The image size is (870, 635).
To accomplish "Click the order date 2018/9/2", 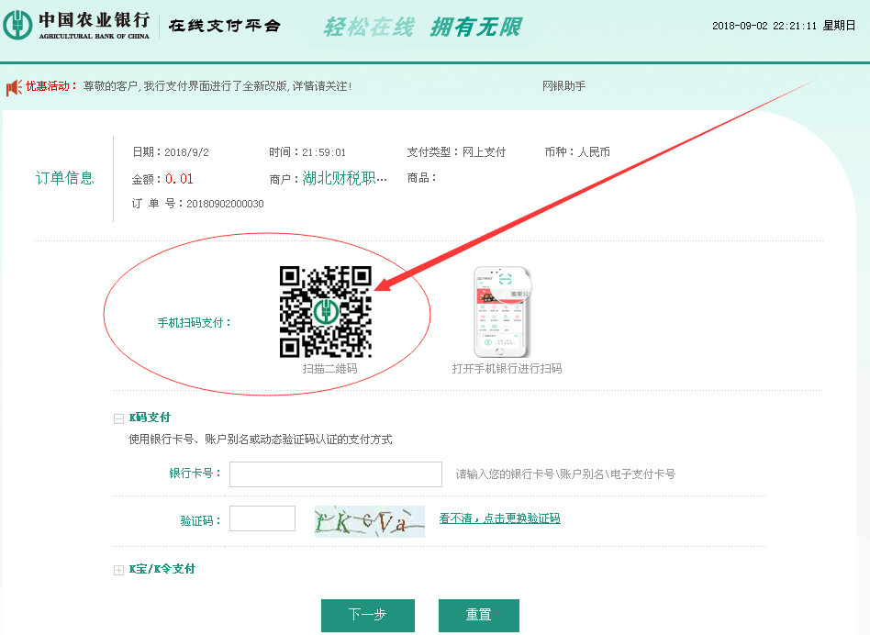I will 186,152.
